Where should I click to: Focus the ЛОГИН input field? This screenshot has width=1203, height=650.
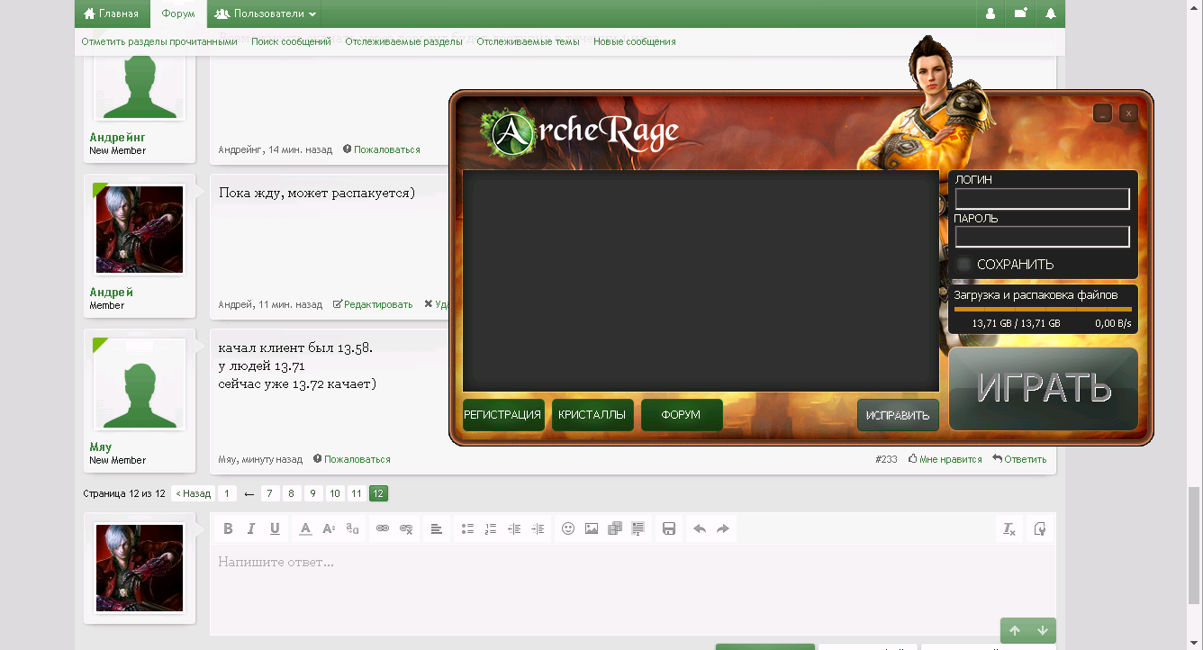click(1042, 199)
